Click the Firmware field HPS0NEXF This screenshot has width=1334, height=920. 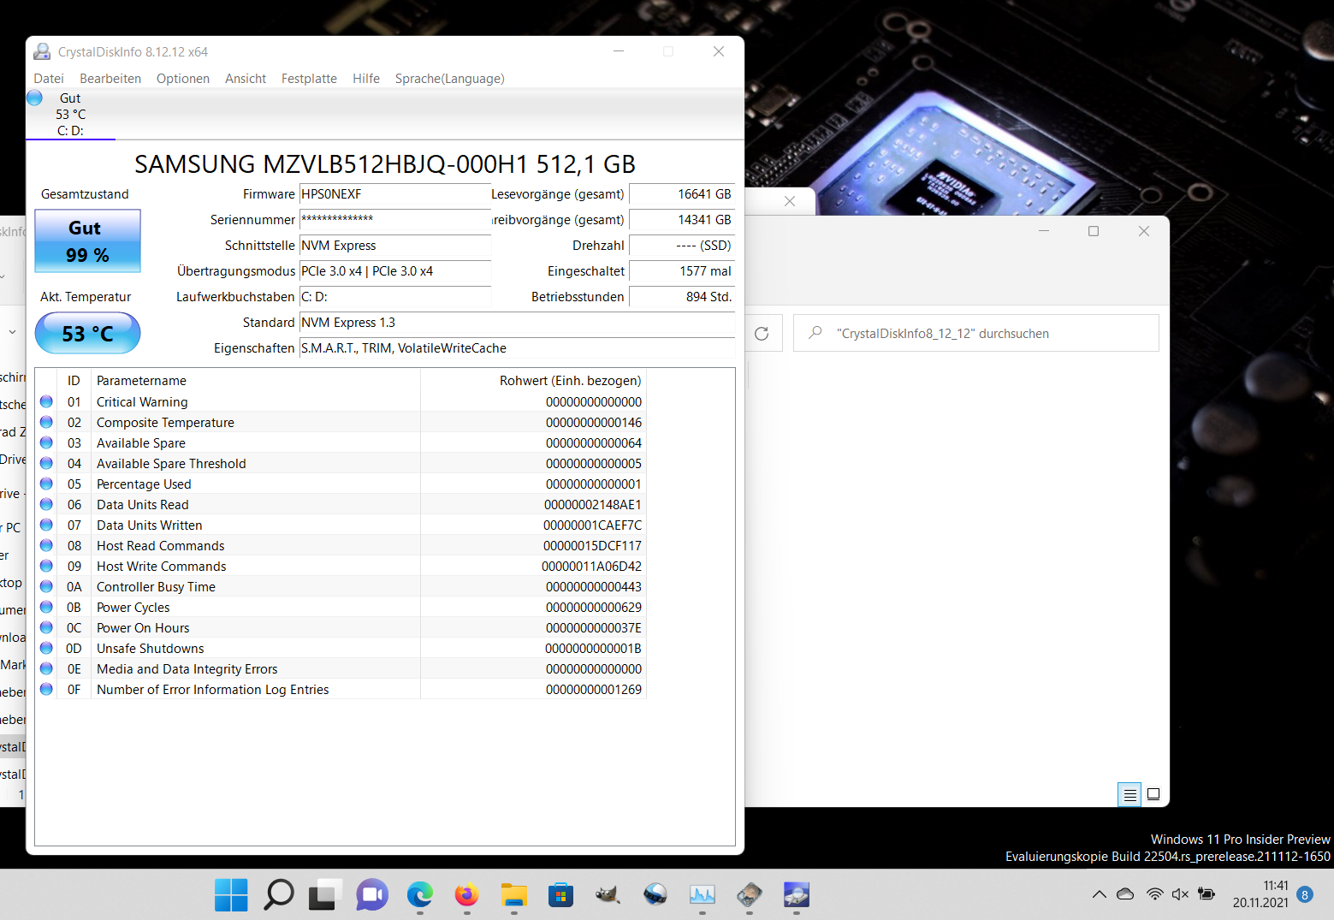(395, 194)
